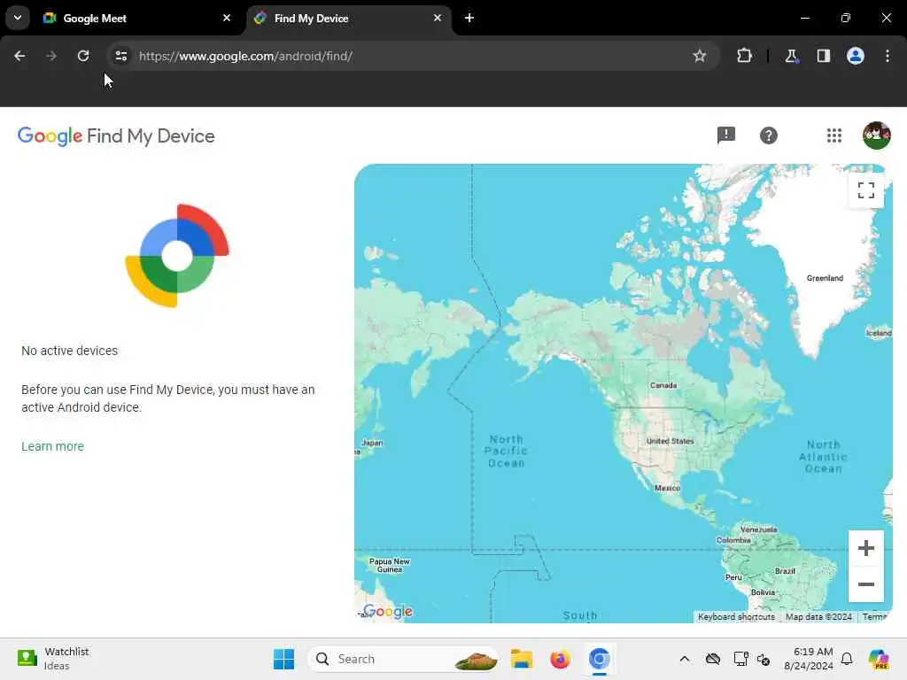Viewport: 907px width, 680px height.
Task: Open site information icon in address bar
Action: point(120,56)
